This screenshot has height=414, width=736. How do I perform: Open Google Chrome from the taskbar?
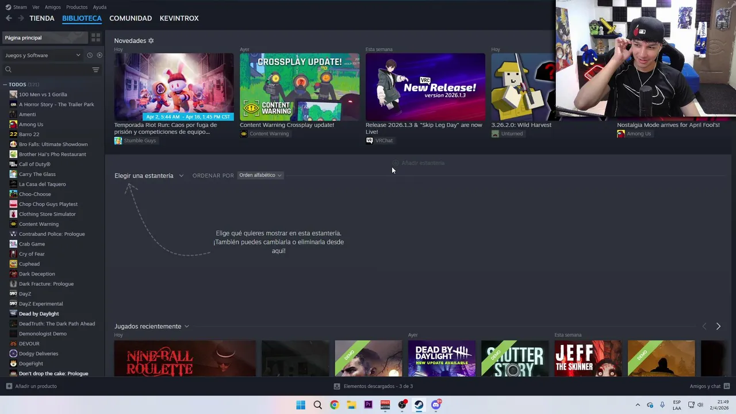[x=334, y=405]
